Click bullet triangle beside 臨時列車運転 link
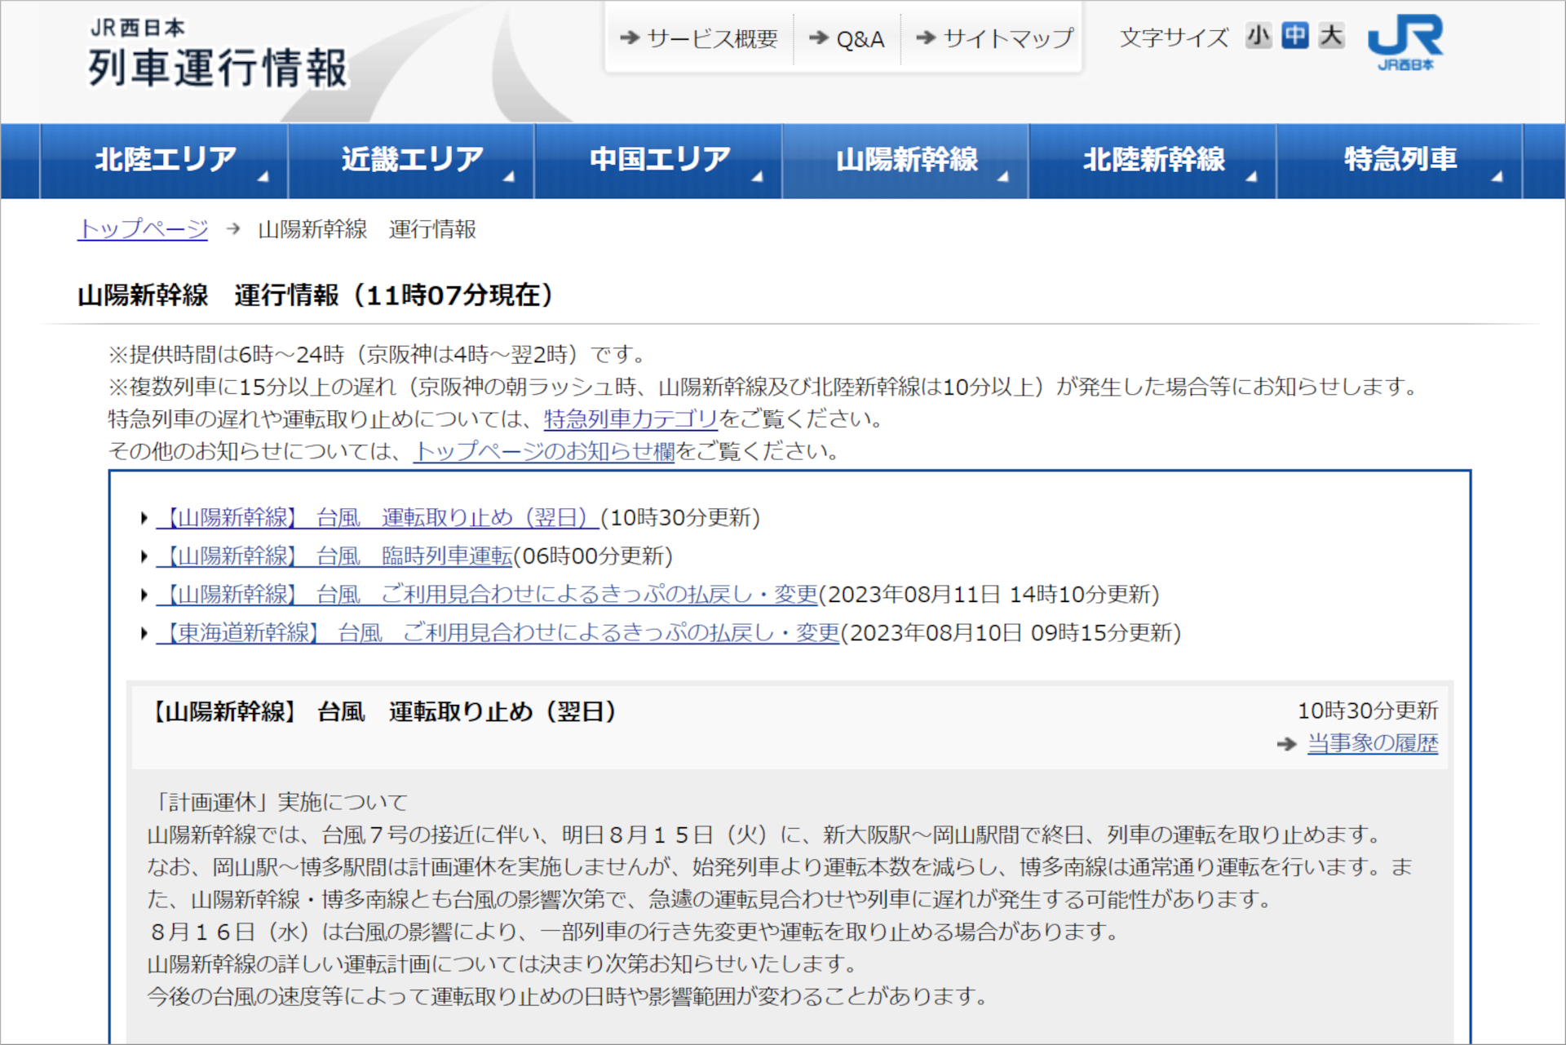The width and height of the screenshot is (1566, 1045). 144,556
